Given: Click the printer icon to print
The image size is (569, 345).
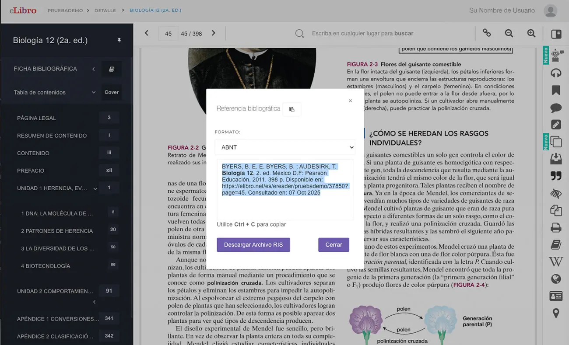Looking at the screenshot, I should pyautogui.click(x=556, y=227).
